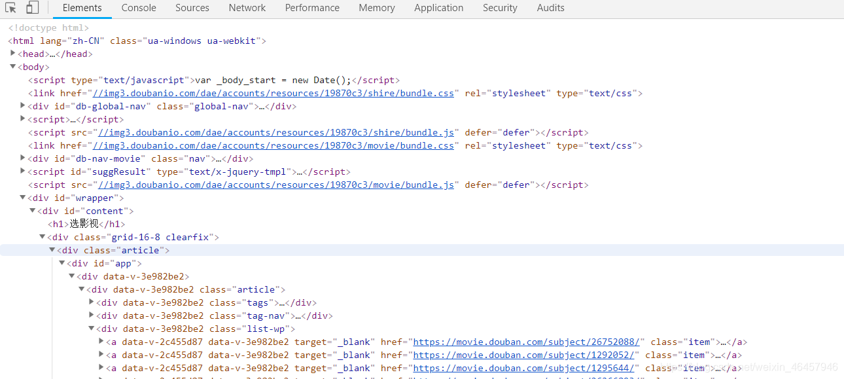This screenshot has height=379, width=844.
Task: Follow the movie.douban.com/subject/1295644 href
Action: click(x=523, y=368)
